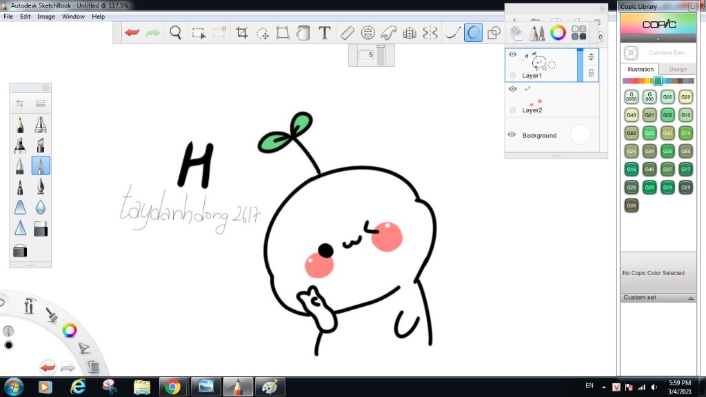Select the Airbrush in brush palette
Screen dimensions: 706x397
41,125
